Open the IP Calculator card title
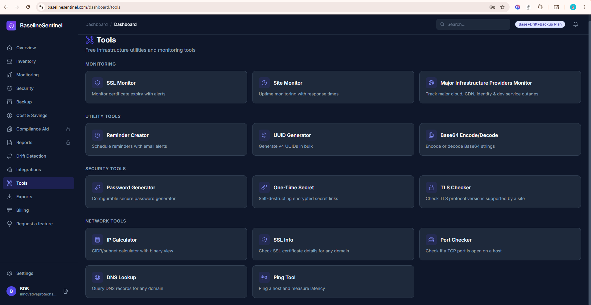Screen dimensions: 591x305 (x=122, y=240)
